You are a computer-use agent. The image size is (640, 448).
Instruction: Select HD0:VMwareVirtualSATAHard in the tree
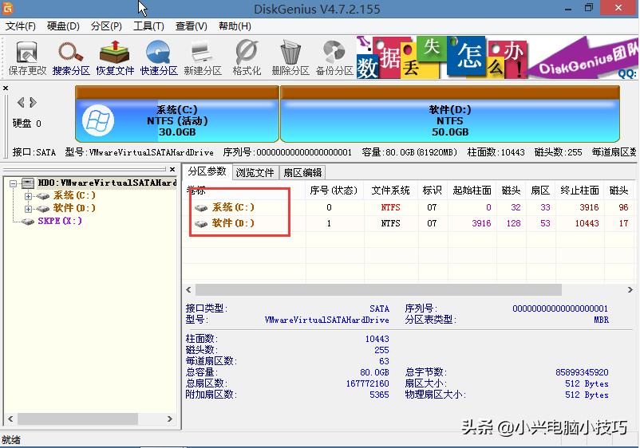tap(107, 183)
